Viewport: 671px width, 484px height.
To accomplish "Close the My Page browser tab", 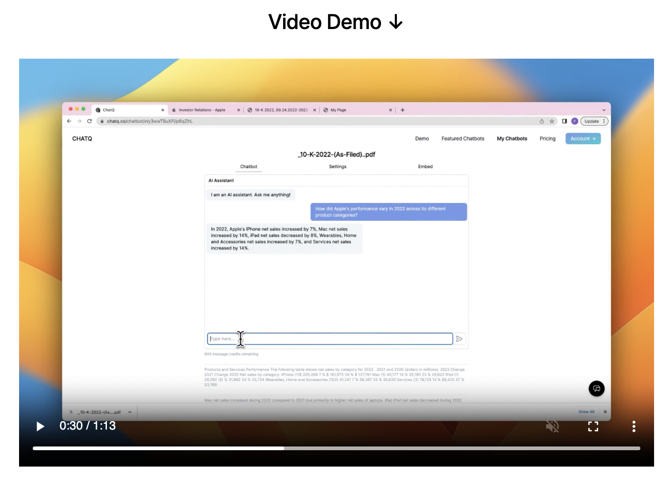I will (391, 110).
